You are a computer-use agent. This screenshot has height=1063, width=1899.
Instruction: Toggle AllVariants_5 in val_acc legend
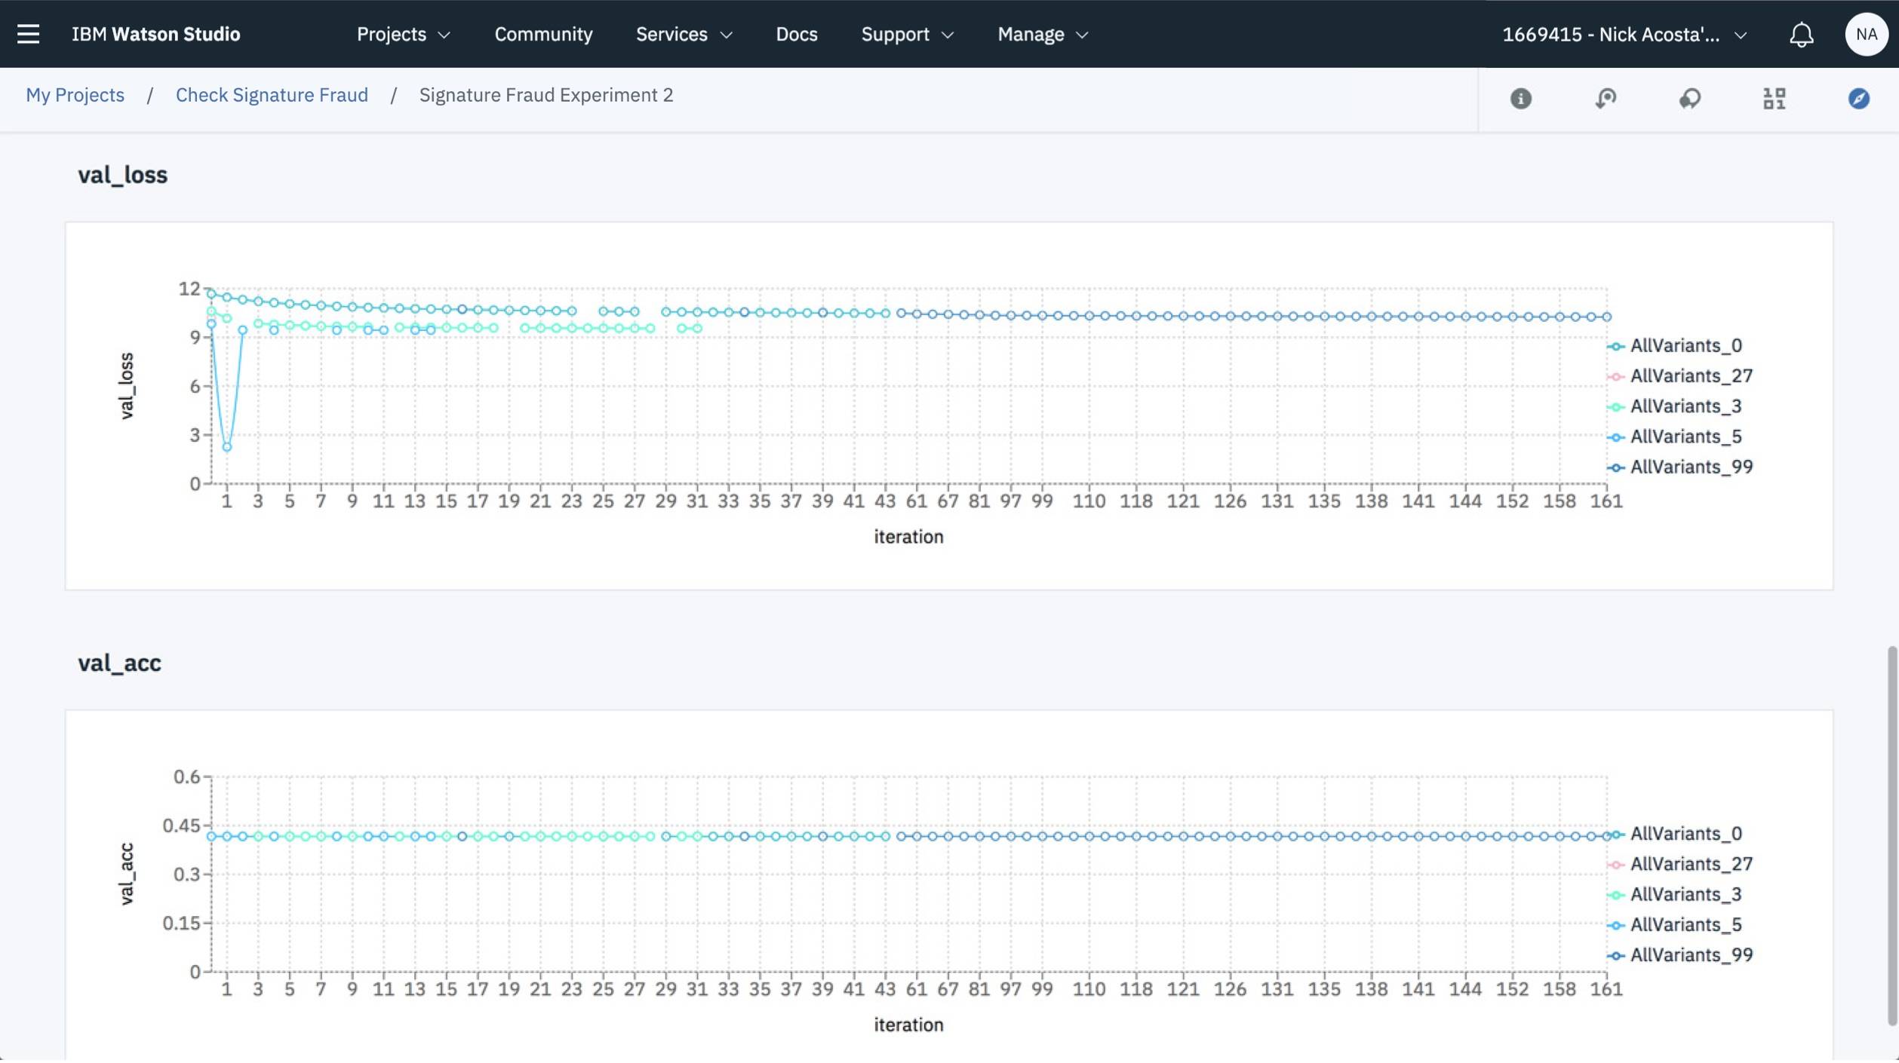click(1676, 924)
